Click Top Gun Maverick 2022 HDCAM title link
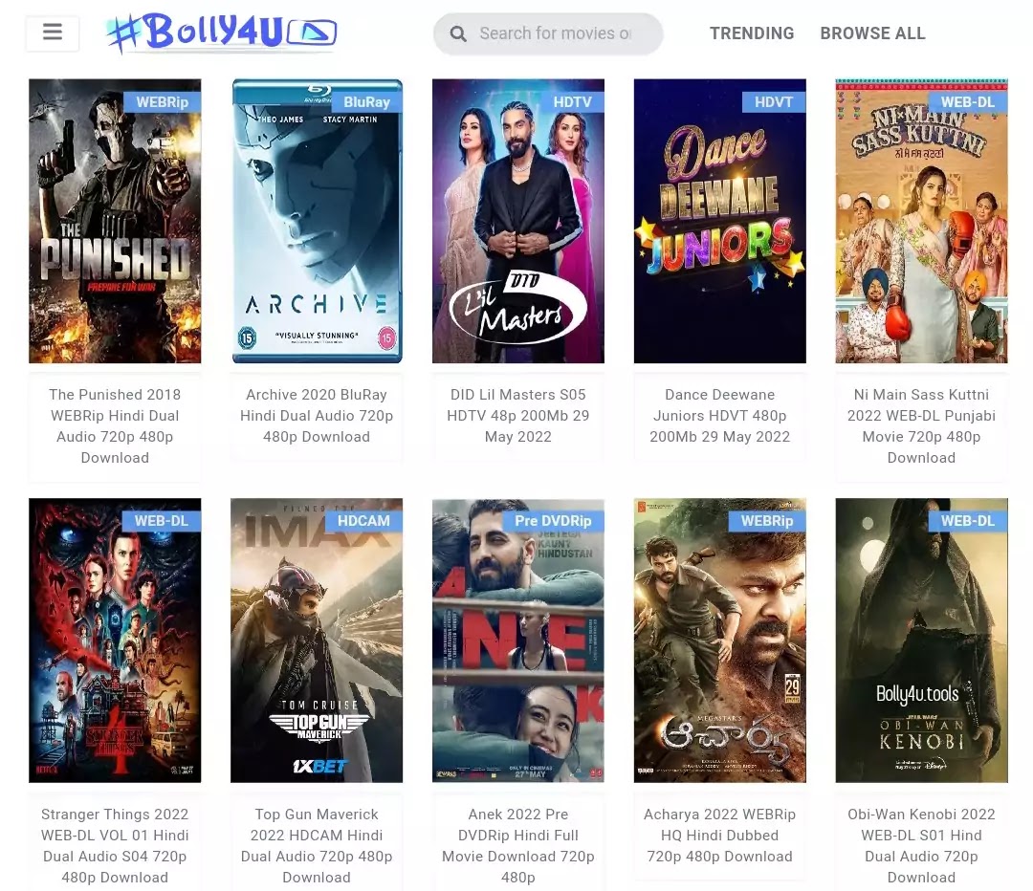Viewport: 1033px width, 891px height. [x=317, y=845]
